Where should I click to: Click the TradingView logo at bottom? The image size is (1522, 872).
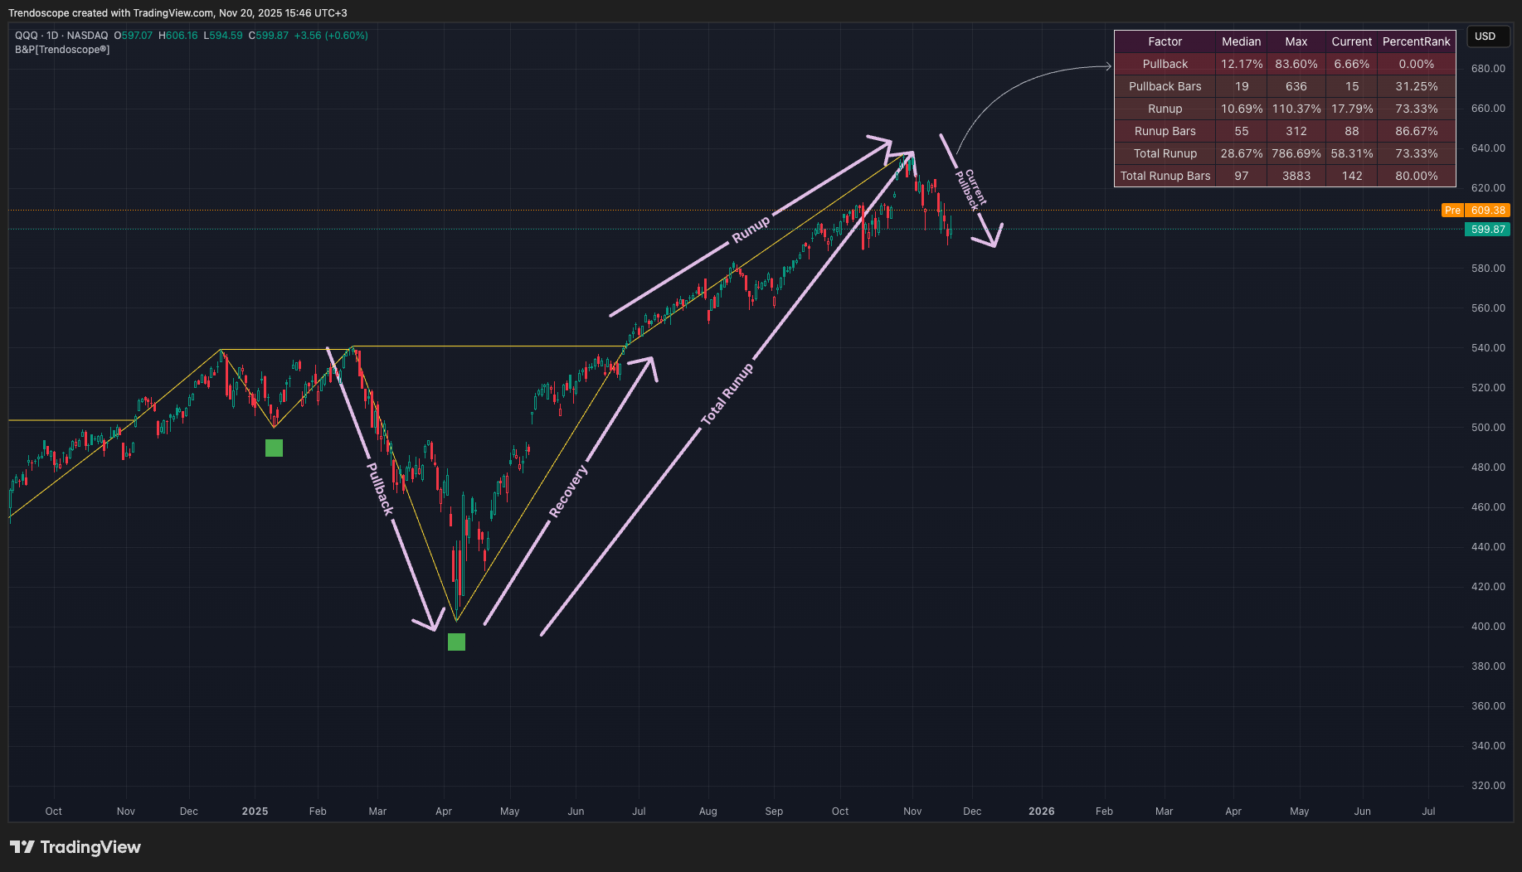point(75,847)
